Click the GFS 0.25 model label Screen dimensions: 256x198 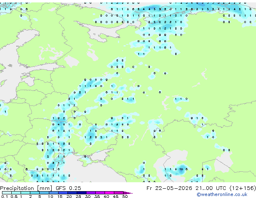click(68, 188)
